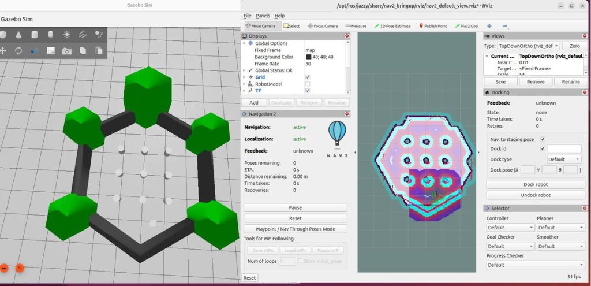Take a Gazebo screenshot with the camera icon
The height and width of the screenshot is (286, 591).
66,51
